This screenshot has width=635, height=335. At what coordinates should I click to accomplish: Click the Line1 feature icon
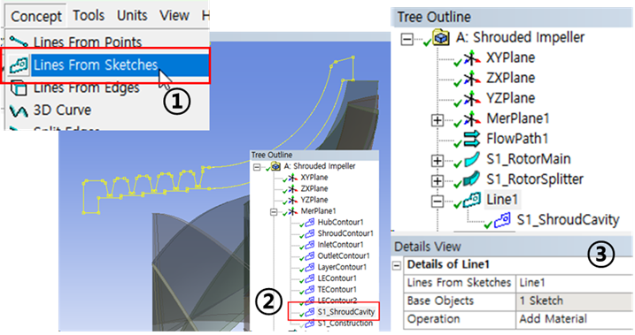(x=472, y=199)
